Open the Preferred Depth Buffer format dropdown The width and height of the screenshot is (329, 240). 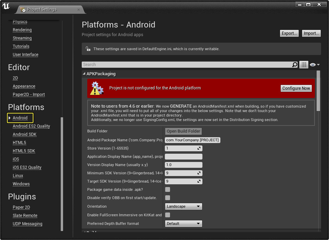[x=183, y=223]
